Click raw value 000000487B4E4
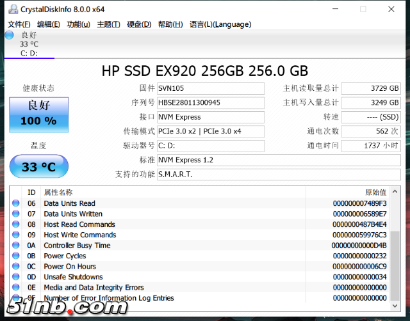This screenshot has height=321, width=410. pos(360,224)
